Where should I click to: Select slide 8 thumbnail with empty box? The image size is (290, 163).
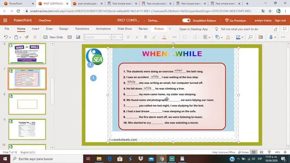27,104
